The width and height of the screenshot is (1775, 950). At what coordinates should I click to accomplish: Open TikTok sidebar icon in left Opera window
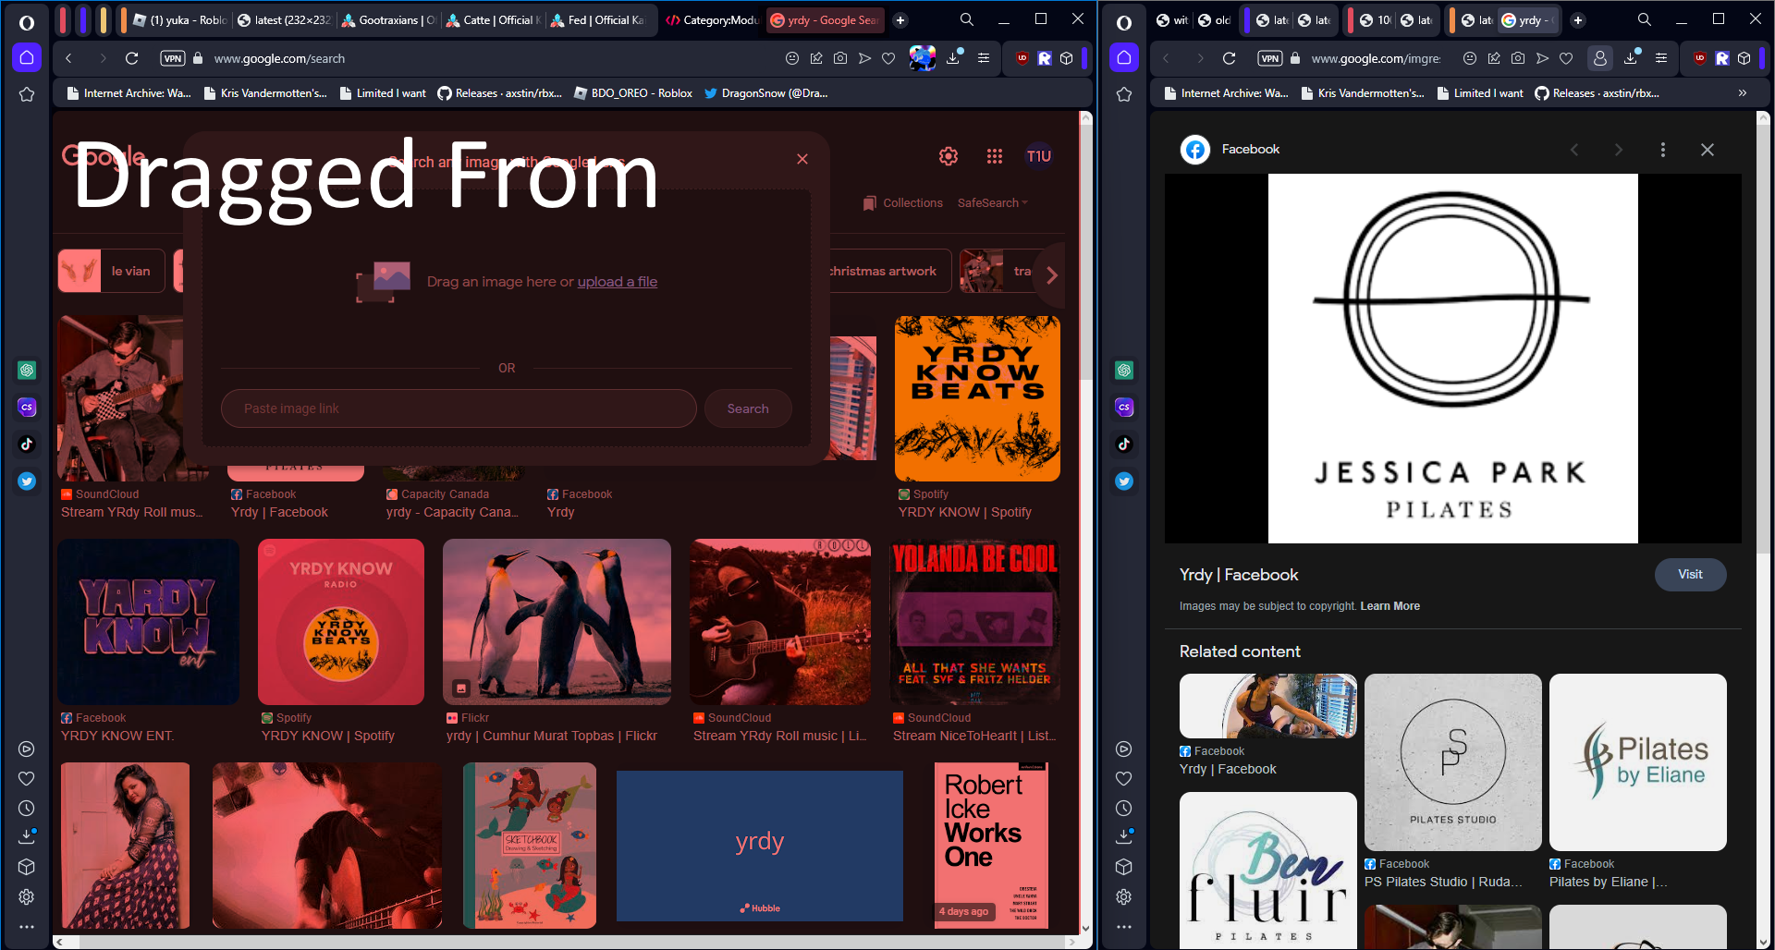click(27, 444)
